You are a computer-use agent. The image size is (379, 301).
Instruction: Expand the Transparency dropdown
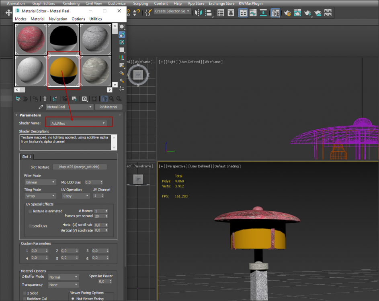(x=64, y=285)
